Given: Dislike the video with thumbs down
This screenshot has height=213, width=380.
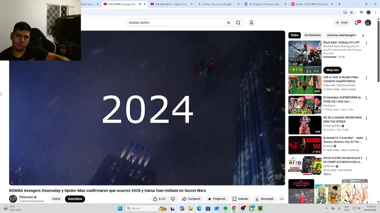Looking at the screenshot, I should tap(173, 199).
